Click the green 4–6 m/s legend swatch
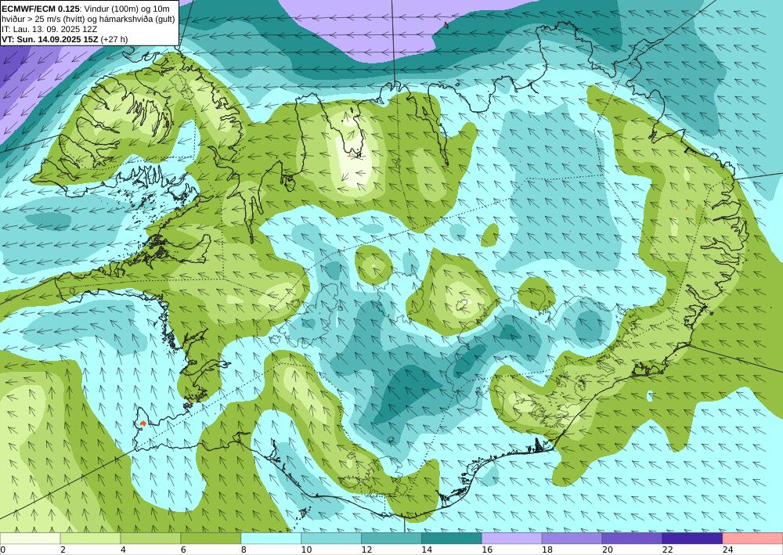 tap(150, 539)
